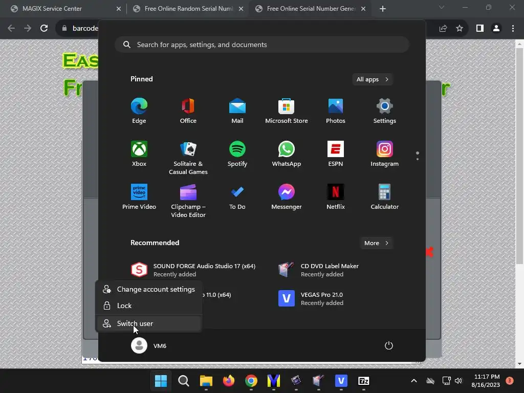This screenshot has width=524, height=393.
Task: Expand More recommended items
Action: point(376,243)
